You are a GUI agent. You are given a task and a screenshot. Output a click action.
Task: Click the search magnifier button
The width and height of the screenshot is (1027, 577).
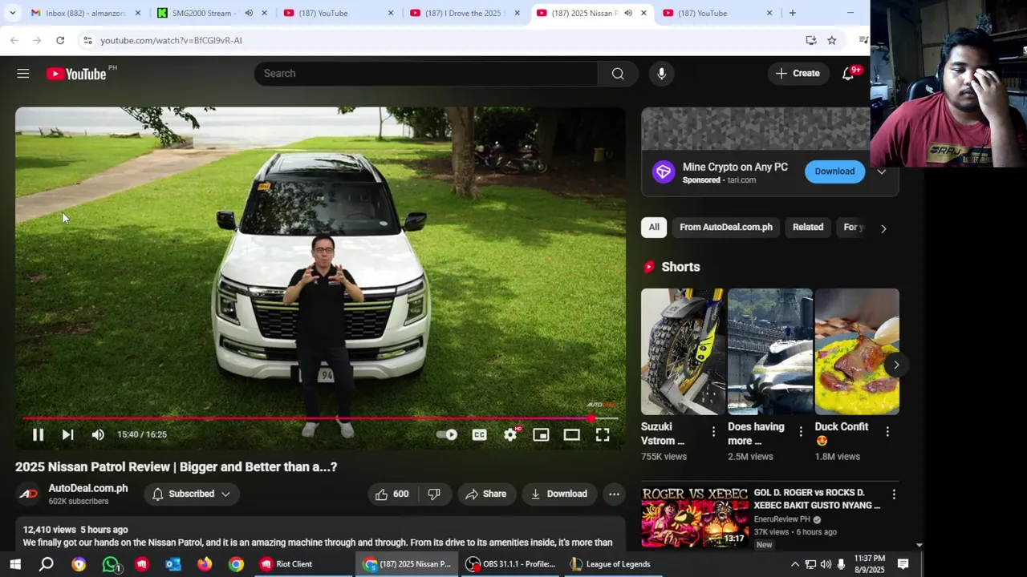[x=618, y=73]
